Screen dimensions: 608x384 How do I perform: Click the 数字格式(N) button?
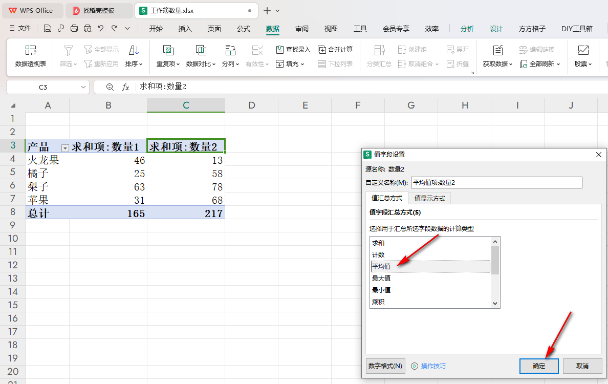pyautogui.click(x=385, y=366)
